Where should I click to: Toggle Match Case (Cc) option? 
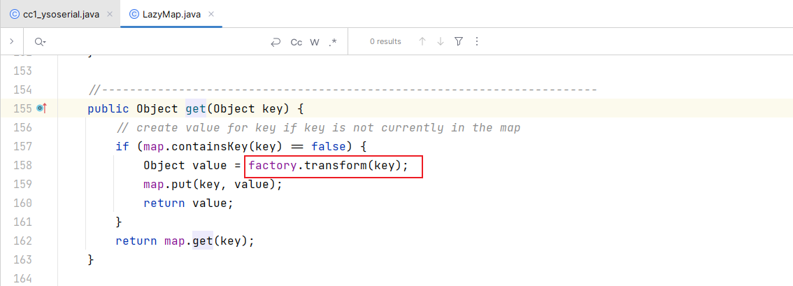click(297, 42)
